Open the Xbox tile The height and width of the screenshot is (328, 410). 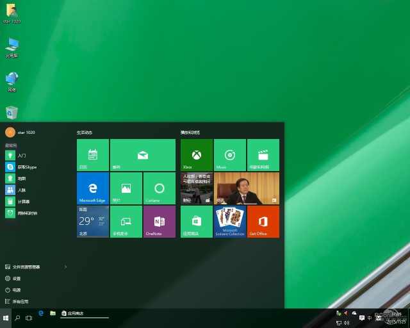(197, 155)
